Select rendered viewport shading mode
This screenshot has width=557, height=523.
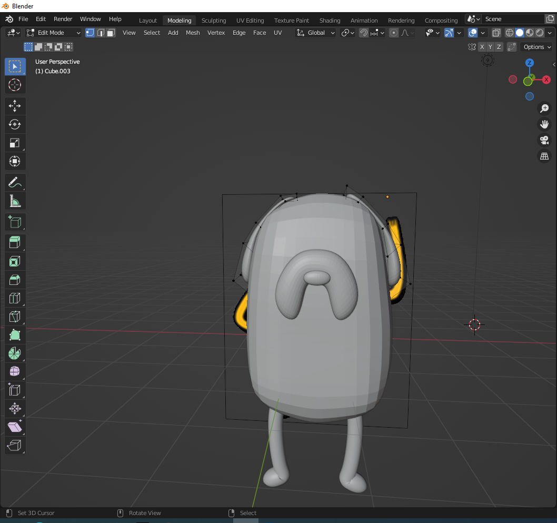[540, 33]
